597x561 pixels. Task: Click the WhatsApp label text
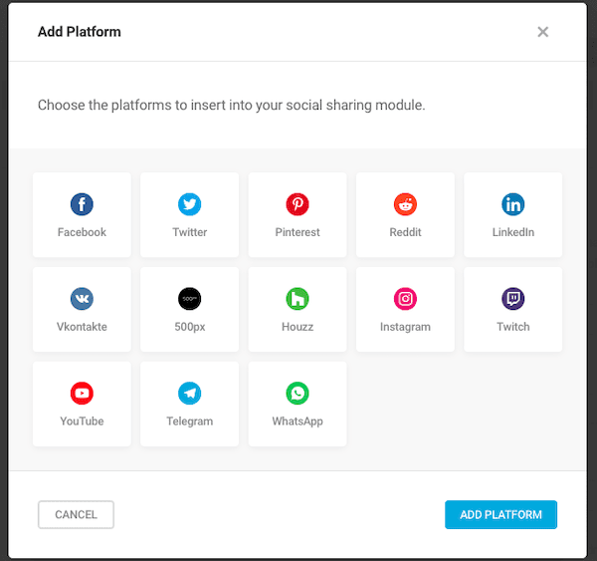[298, 421]
